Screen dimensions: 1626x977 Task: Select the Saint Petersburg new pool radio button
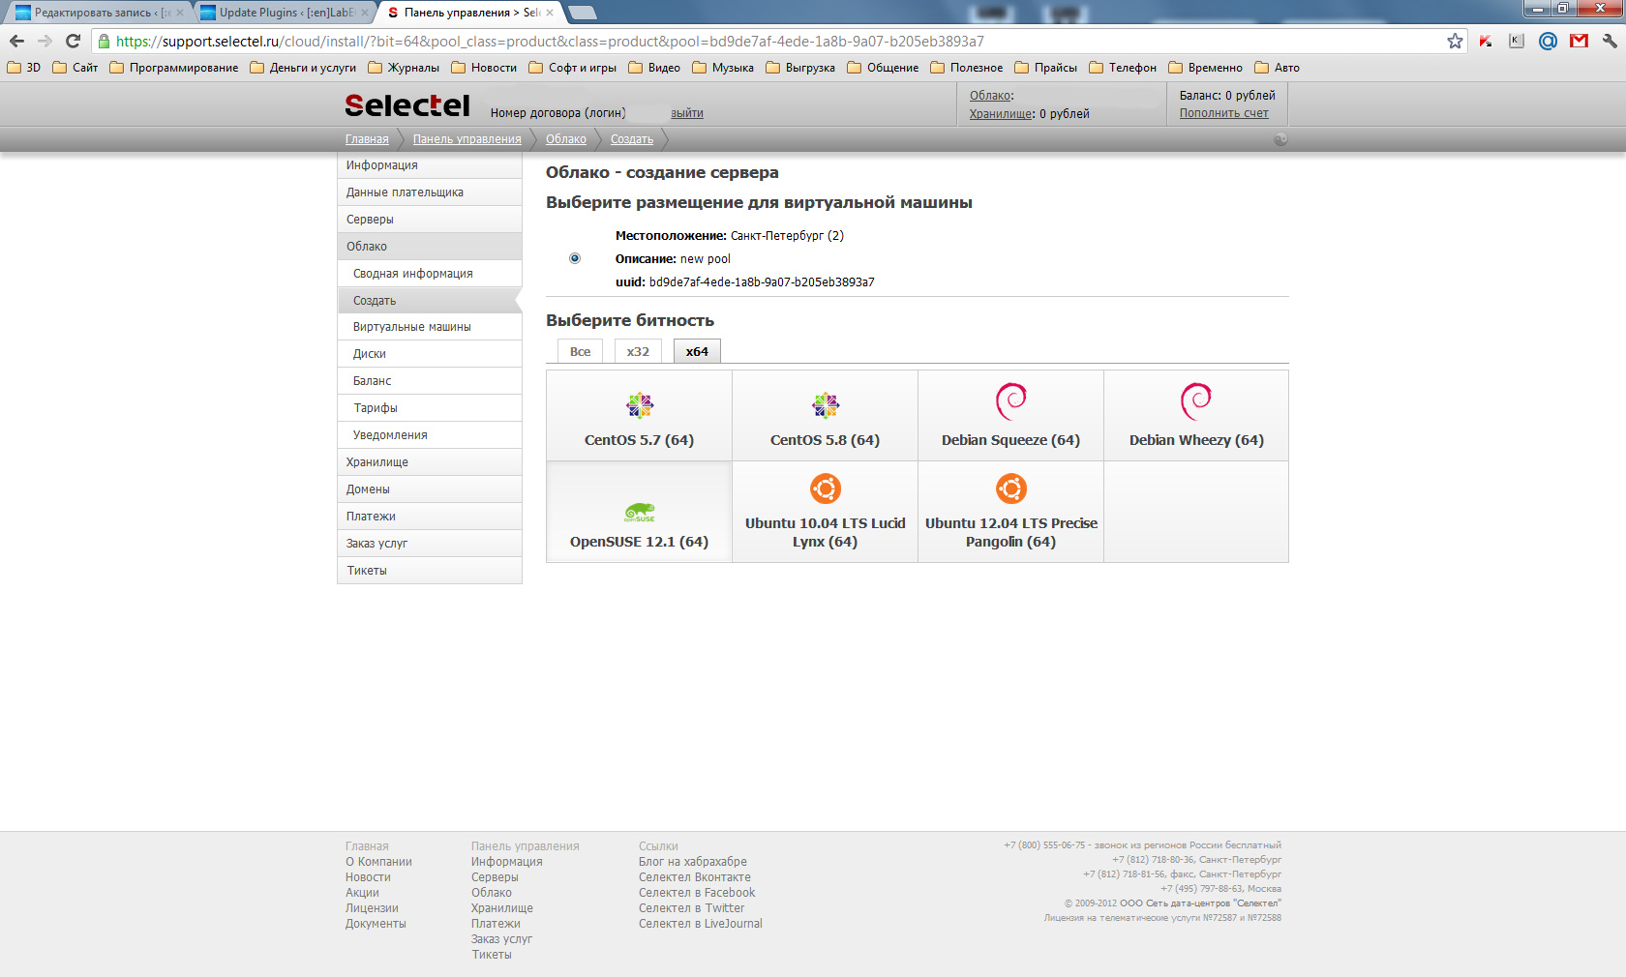pos(575,258)
